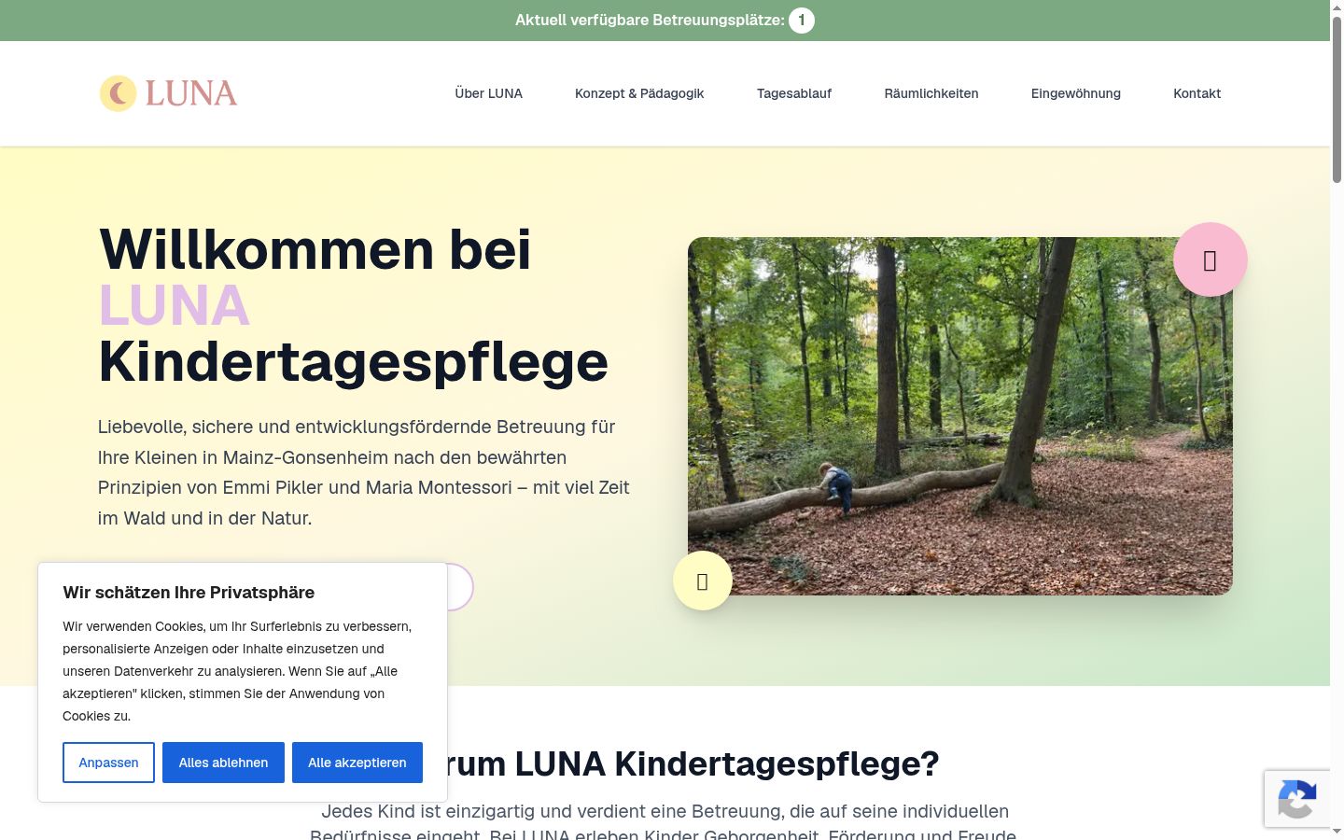This screenshot has width=1344, height=840.
Task: Click the pink circle icon on forest photo
Action: 1210,259
